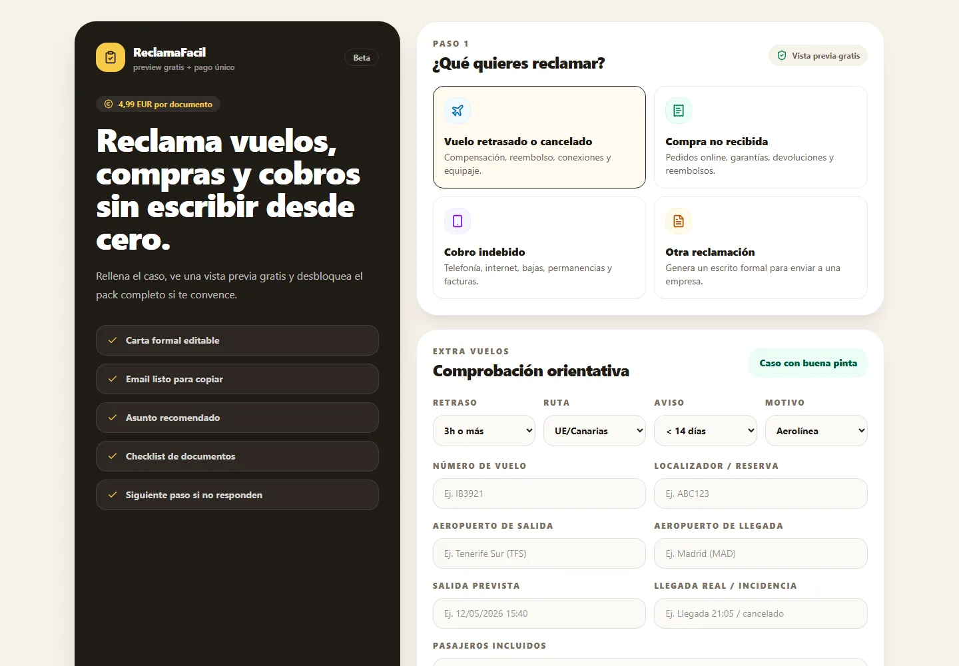Click the Siguiente paso si no responden row
The height and width of the screenshot is (666, 959).
pyautogui.click(x=237, y=495)
